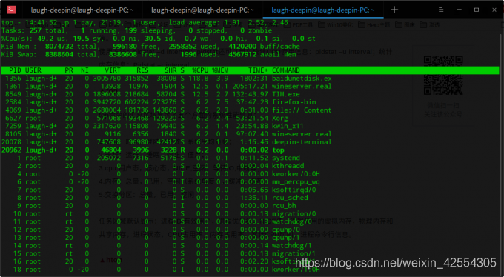
Task: Select the TIM.exe process row
Action: point(250,94)
